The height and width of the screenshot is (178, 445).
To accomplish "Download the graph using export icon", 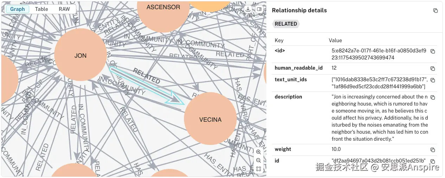I will click(x=248, y=9).
